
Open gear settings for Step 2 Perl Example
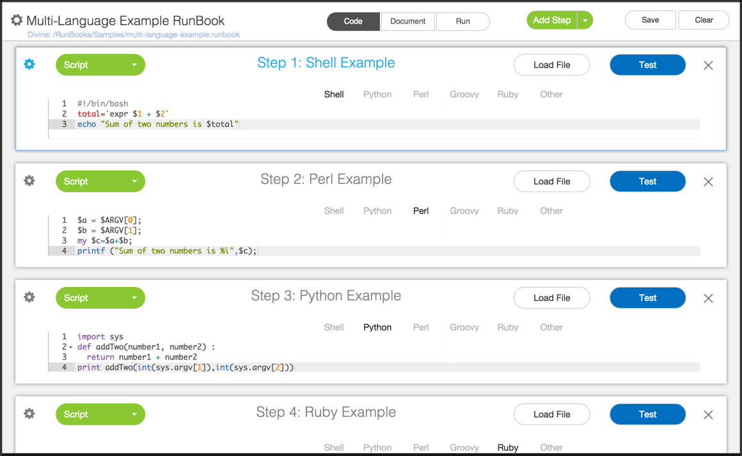[x=29, y=181]
